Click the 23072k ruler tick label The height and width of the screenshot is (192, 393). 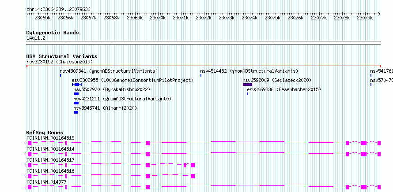point(204,18)
